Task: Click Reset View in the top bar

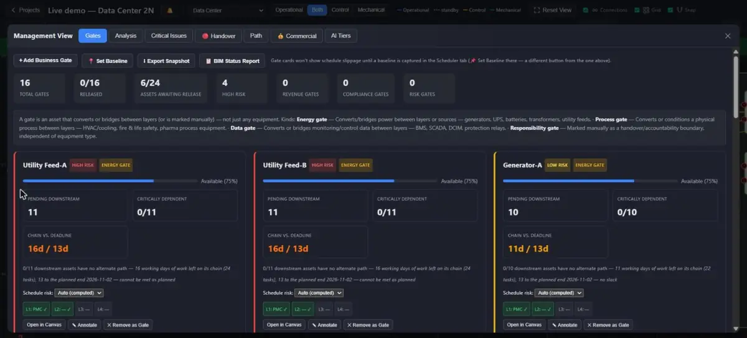Action: pos(552,11)
